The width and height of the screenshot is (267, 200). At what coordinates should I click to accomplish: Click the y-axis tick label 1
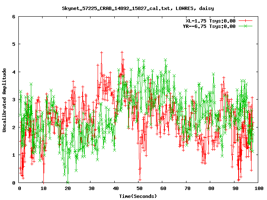coord(14,155)
